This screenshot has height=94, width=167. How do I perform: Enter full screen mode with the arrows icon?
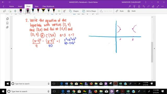pyautogui.click(x=158, y=6)
